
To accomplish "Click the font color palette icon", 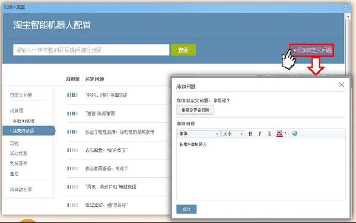I will pyautogui.click(x=279, y=134).
